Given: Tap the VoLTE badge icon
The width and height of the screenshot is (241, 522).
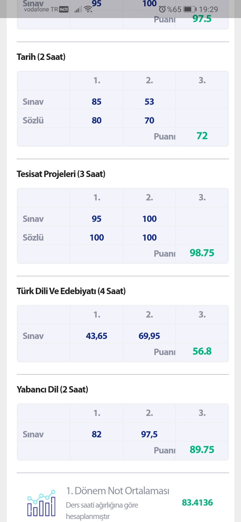Looking at the screenshot, I should coord(64,9).
